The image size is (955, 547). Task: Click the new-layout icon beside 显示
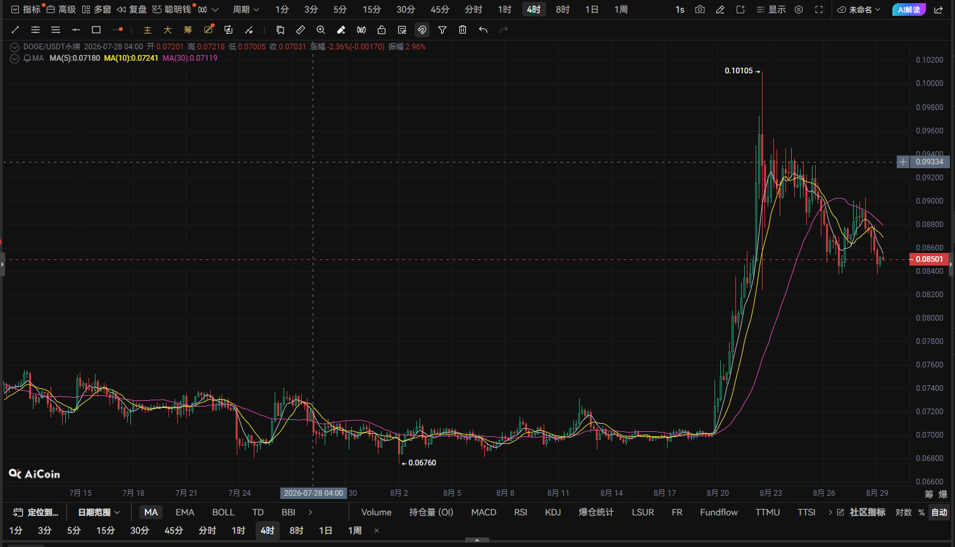point(740,9)
